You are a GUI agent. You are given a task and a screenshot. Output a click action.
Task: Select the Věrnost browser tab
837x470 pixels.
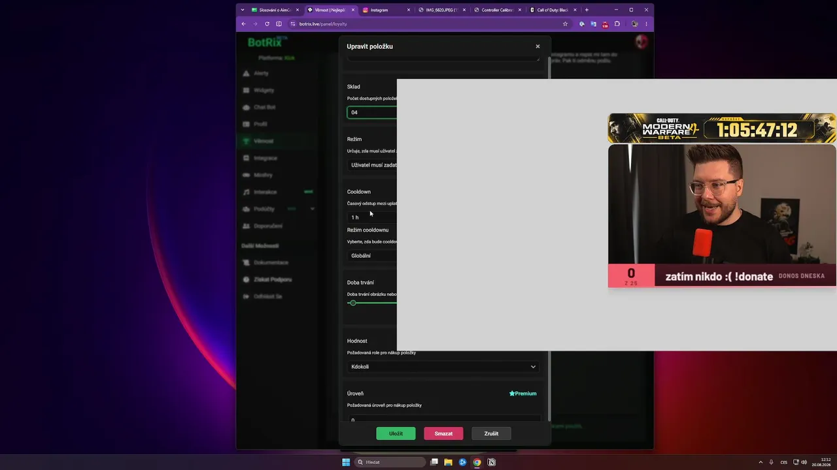tap(330, 10)
